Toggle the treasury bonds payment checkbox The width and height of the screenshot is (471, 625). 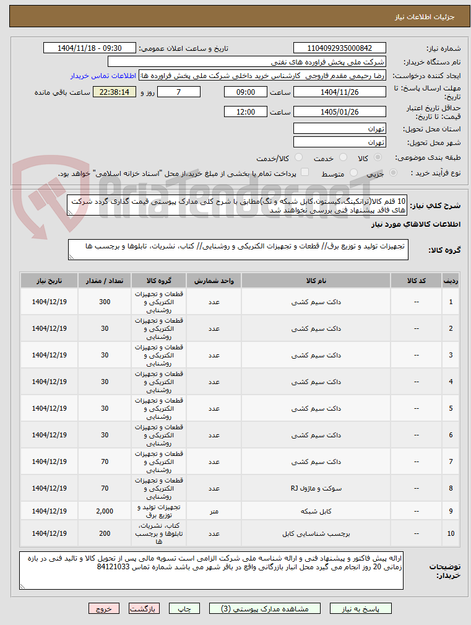[x=305, y=172]
